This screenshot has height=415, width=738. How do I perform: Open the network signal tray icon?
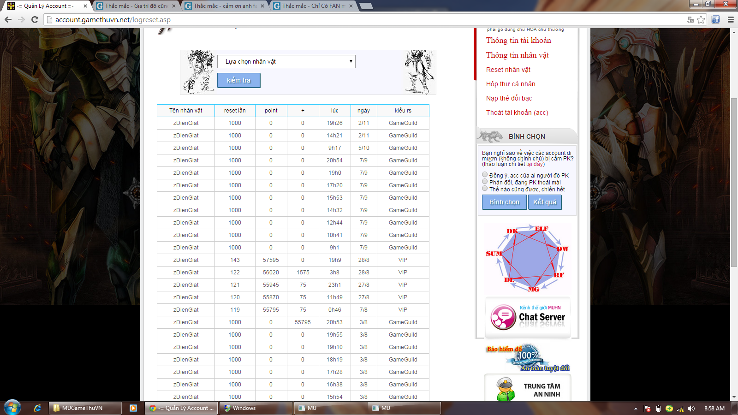pos(680,409)
